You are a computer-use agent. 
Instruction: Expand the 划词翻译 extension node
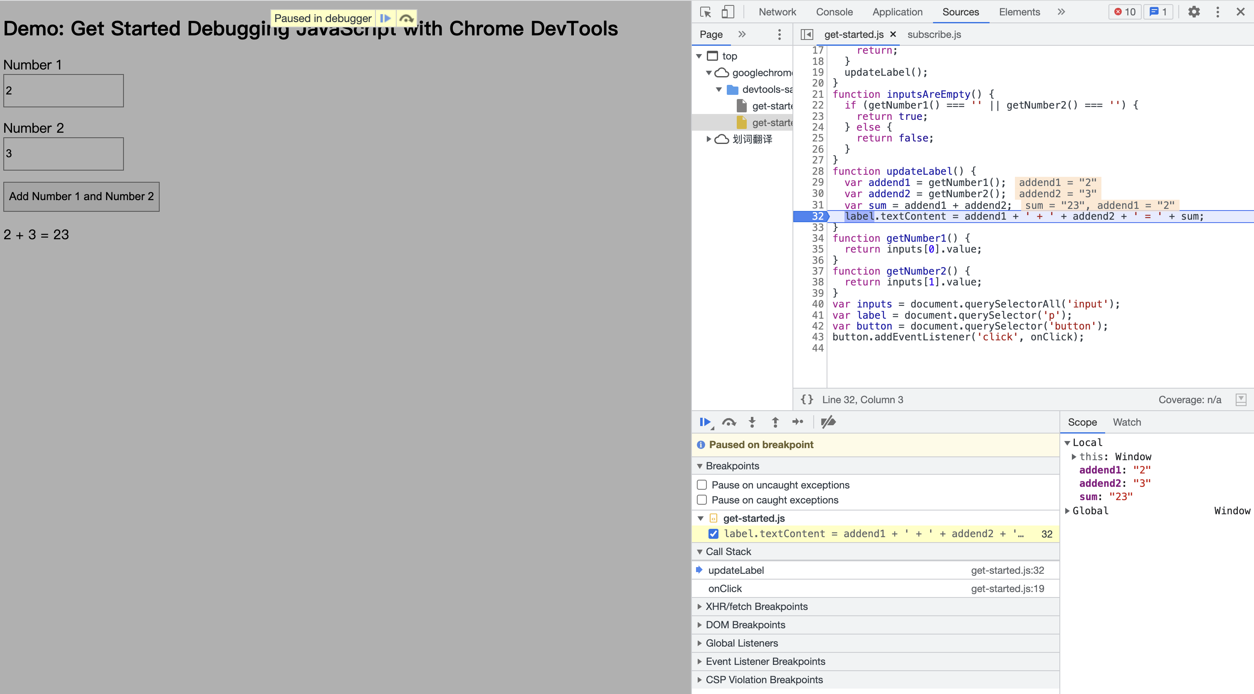click(709, 139)
